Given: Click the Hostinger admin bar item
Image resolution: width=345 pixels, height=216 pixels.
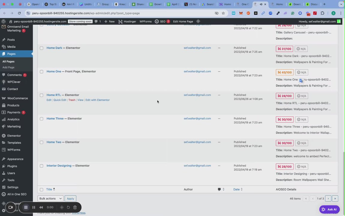Looking at the screenshot, I should click(x=127, y=21).
